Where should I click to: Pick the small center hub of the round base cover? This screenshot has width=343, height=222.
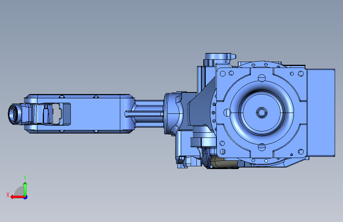click(x=262, y=113)
